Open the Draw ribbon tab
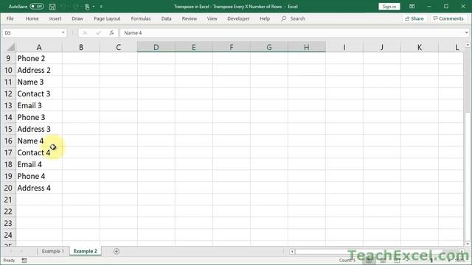This screenshot has height=265, width=472. tap(77, 18)
